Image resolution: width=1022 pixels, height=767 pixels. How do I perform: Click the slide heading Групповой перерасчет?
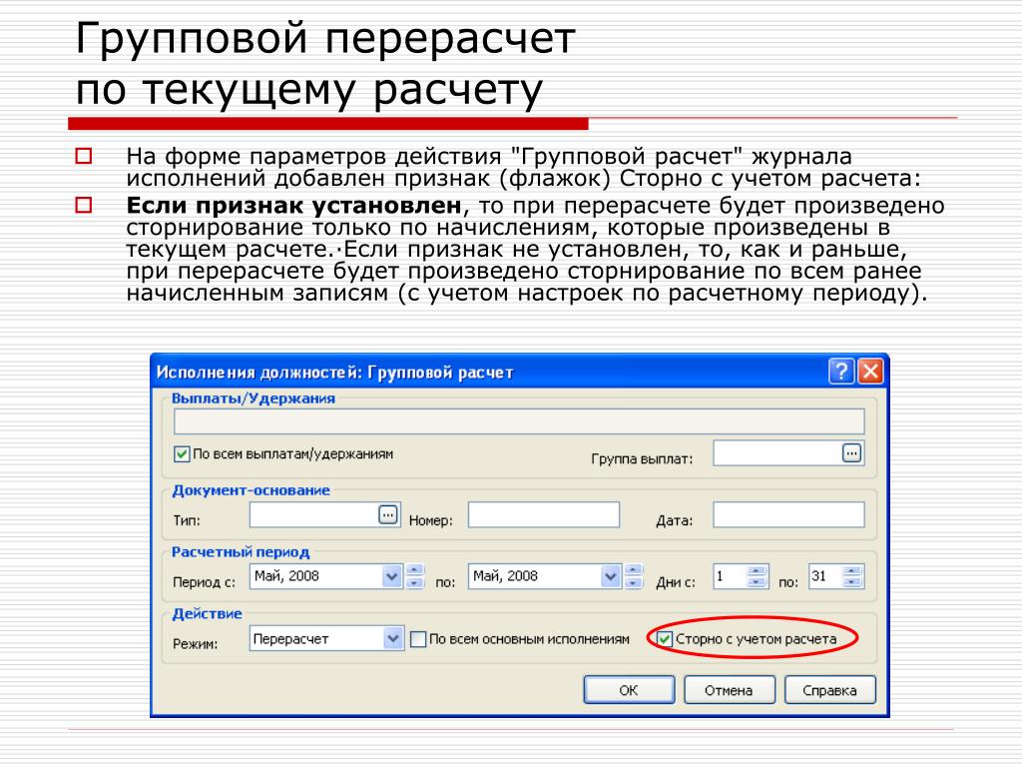[325, 39]
